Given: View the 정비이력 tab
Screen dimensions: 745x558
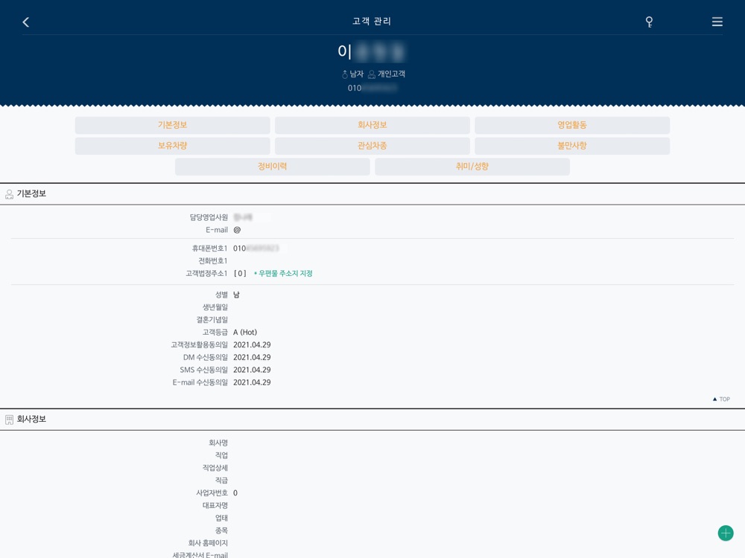Looking at the screenshot, I should [272, 167].
